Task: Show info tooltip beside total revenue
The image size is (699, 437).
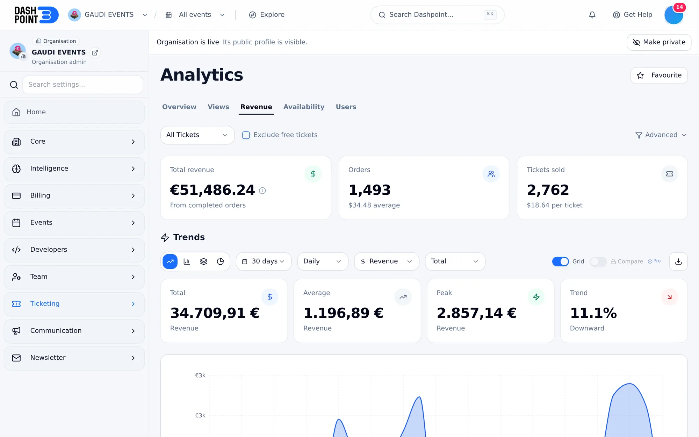Action: point(262,191)
